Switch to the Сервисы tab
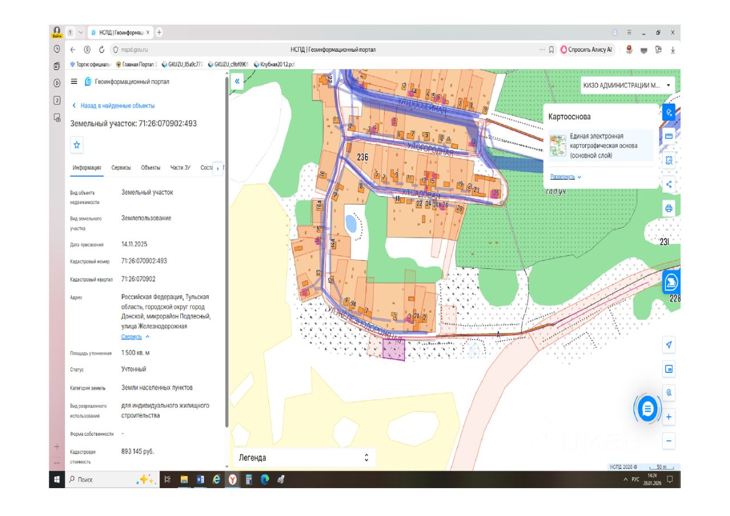The height and width of the screenshot is (516, 730). click(121, 168)
